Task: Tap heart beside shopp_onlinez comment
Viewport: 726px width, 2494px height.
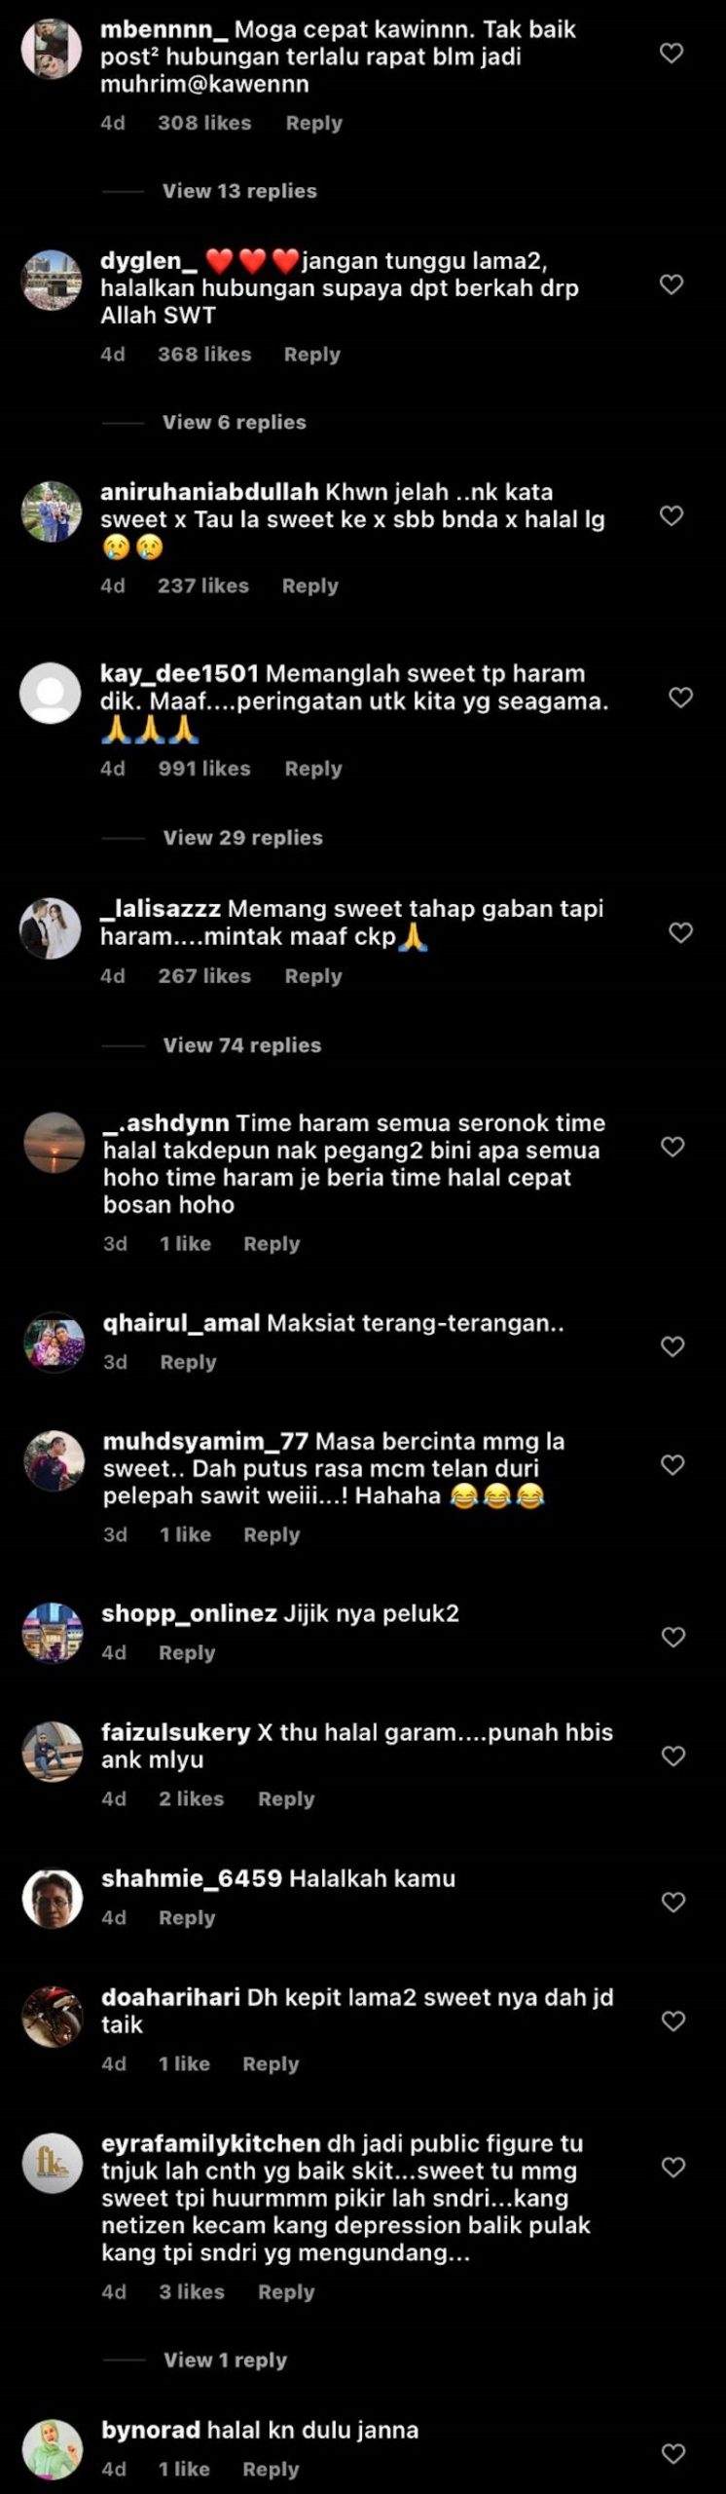Action: point(673,1637)
